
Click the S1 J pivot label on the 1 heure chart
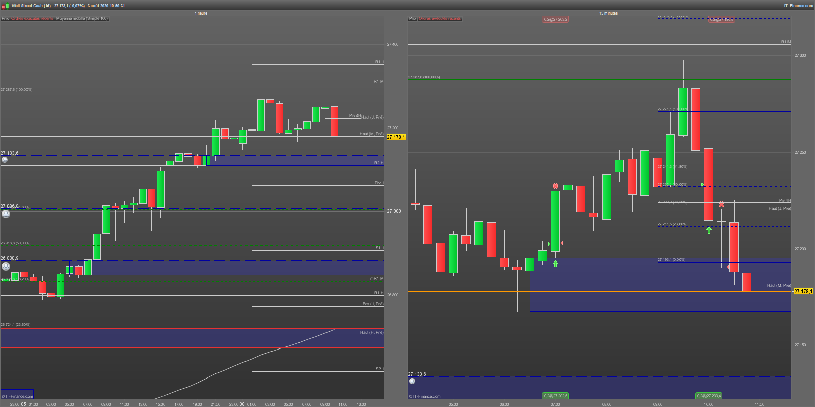pos(379,248)
